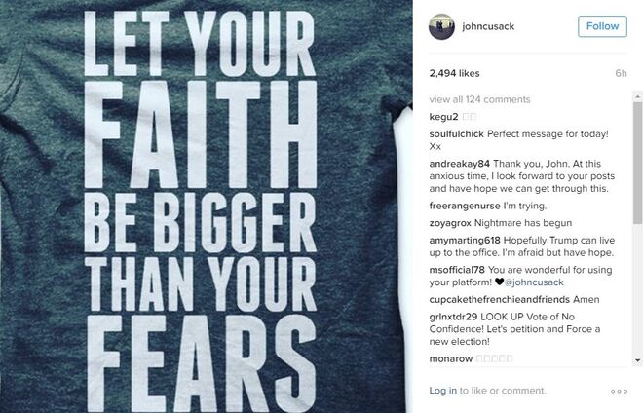Open johncusack profile avatar
643x413 pixels.
441,26
